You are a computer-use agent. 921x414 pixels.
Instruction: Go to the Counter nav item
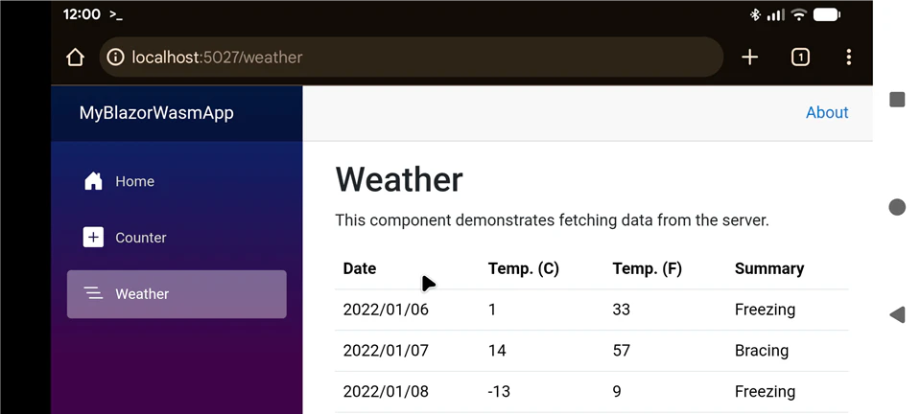(x=177, y=238)
